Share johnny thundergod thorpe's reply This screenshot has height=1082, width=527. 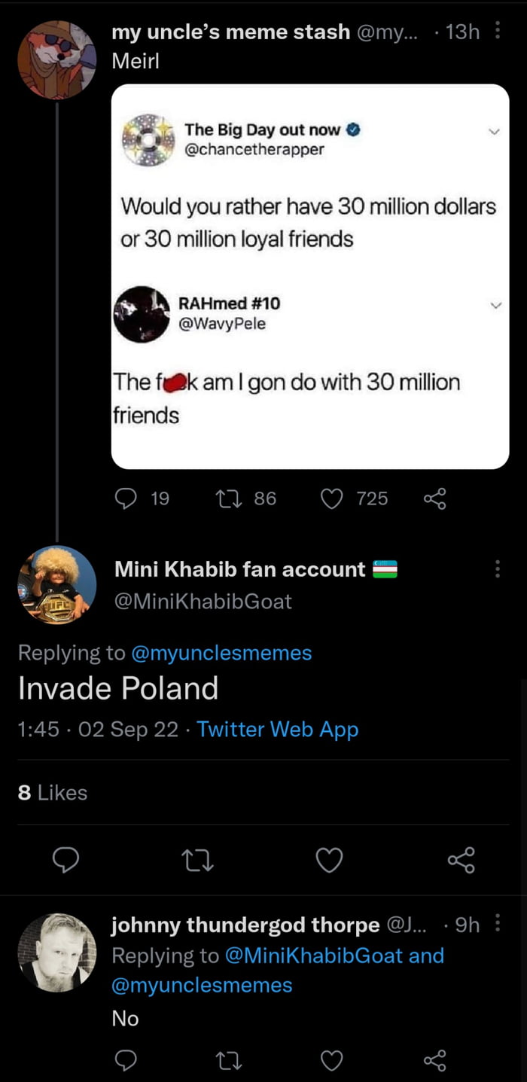pos(435,1059)
